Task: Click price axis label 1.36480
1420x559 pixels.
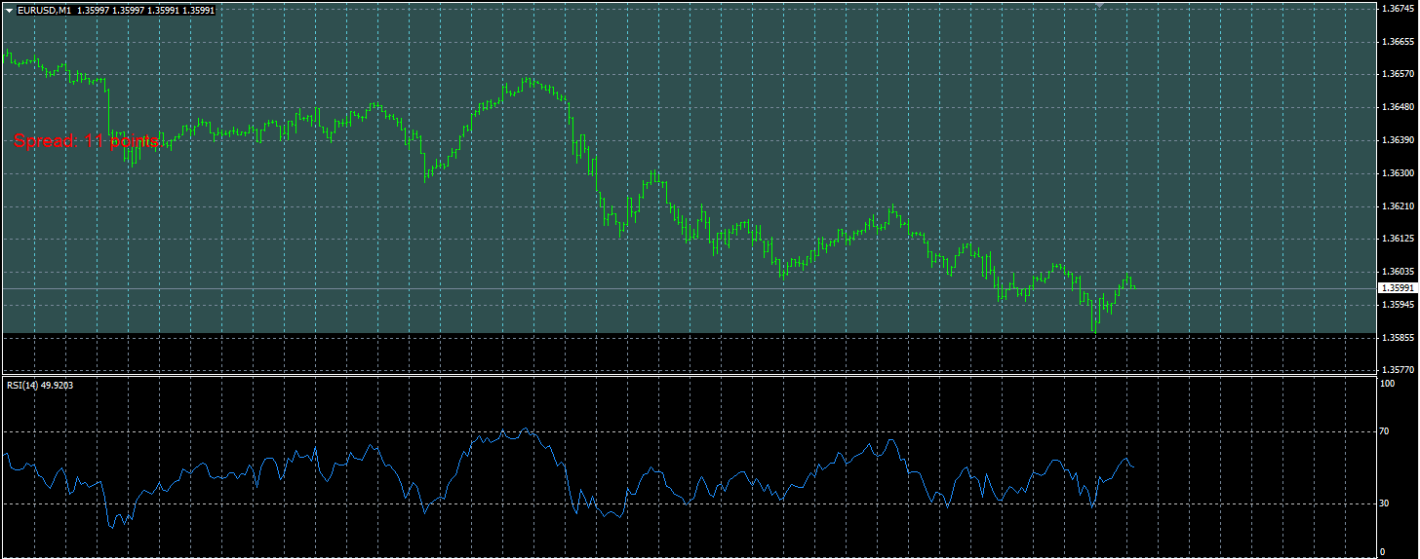Action: click(x=1398, y=107)
